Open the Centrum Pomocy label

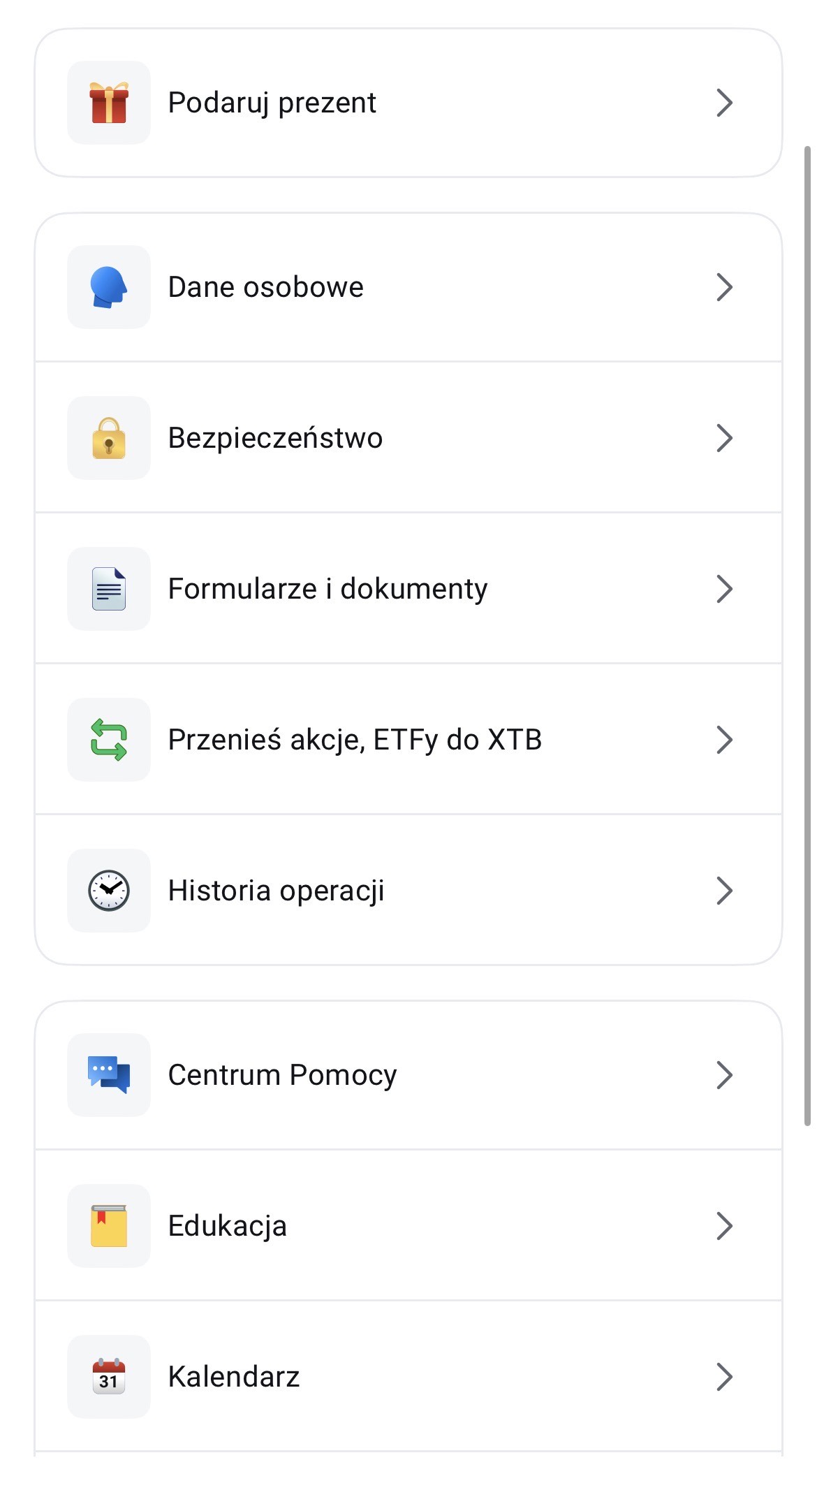click(282, 1075)
